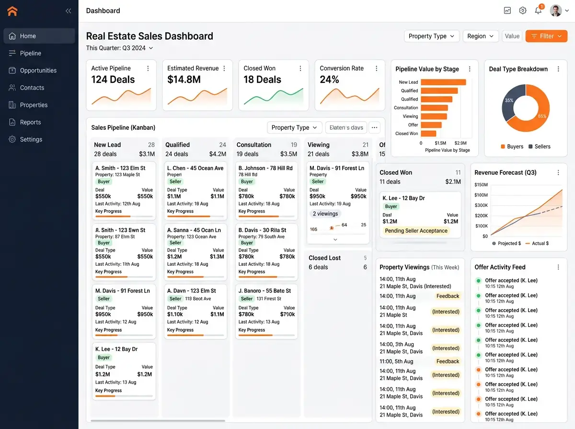The image size is (575, 429).
Task: Open B. Davis - 30 Rila St card
Action: pyautogui.click(x=267, y=252)
